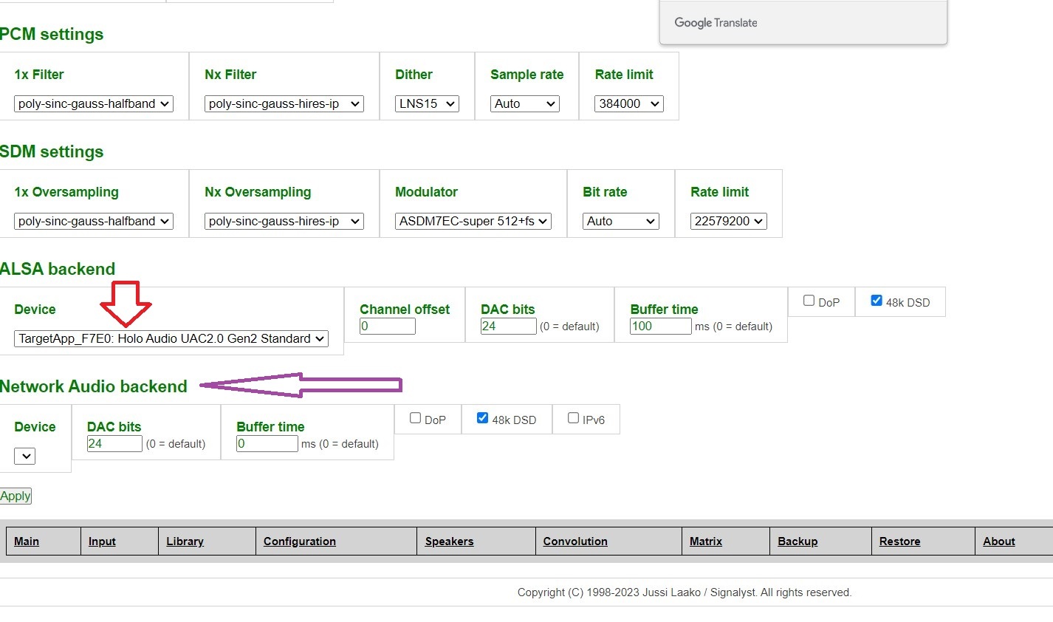Enable DoP checkbox in ALSA backend
This screenshot has width=1053, height=622.
(x=809, y=301)
